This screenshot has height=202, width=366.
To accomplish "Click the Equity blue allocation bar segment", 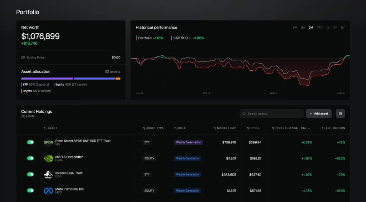I will pyautogui.click(x=94, y=79).
